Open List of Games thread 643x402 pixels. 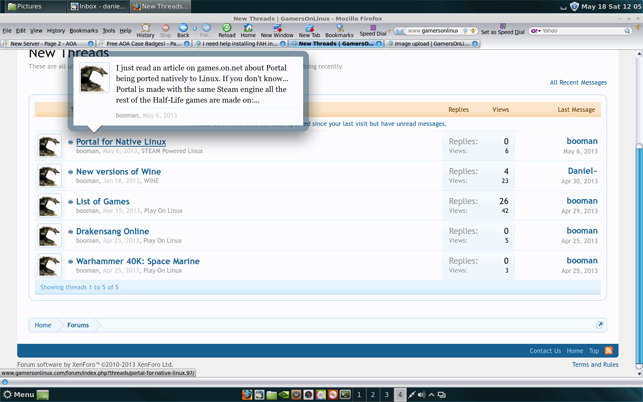click(x=103, y=201)
